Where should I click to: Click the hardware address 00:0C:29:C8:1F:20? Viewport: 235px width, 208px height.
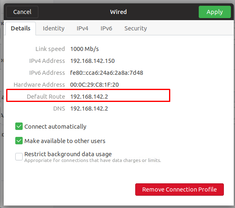(94, 85)
